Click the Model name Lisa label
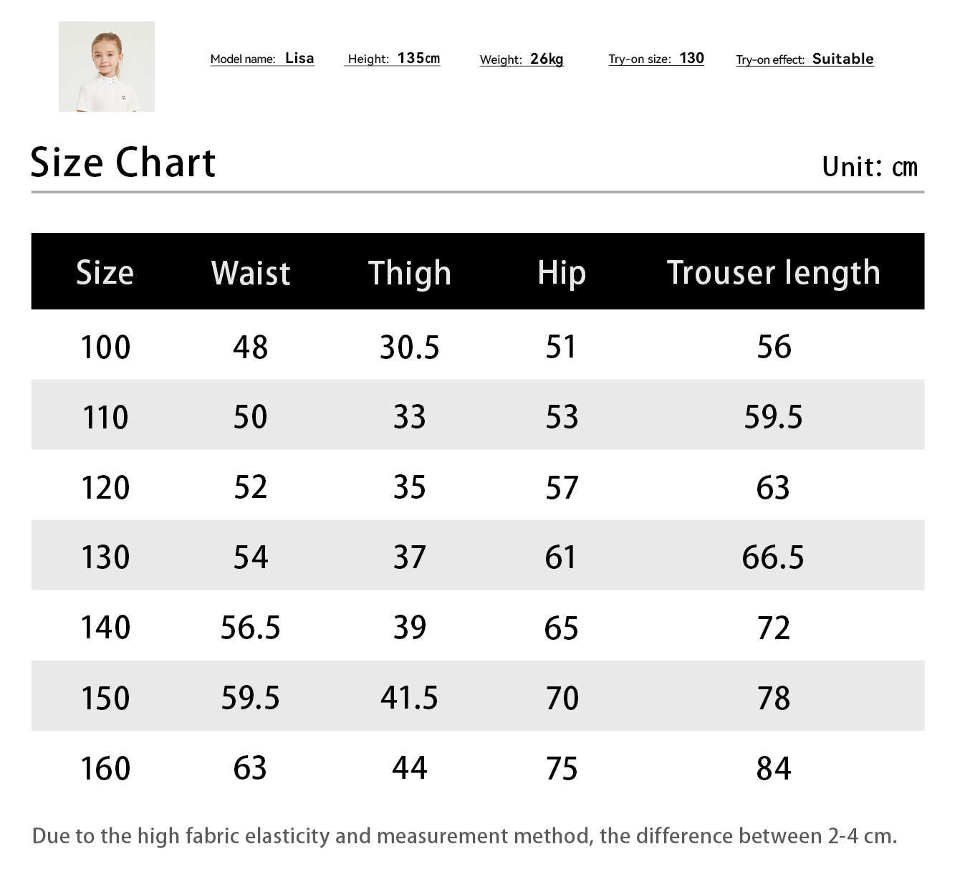The width and height of the screenshot is (960, 887). click(262, 59)
